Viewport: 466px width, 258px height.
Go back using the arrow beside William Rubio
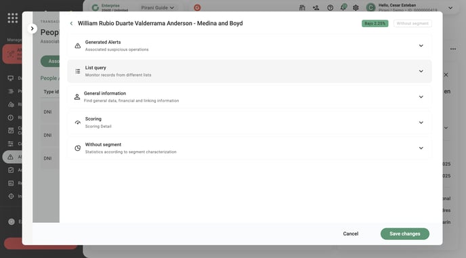[71, 24]
